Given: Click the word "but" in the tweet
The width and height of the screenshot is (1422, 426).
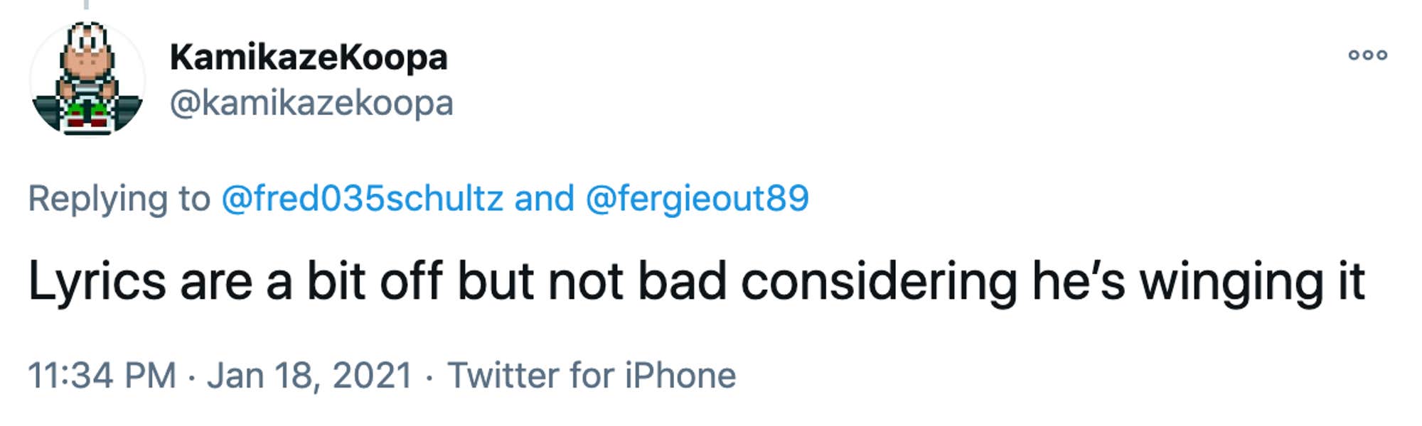Looking at the screenshot, I should click(495, 282).
